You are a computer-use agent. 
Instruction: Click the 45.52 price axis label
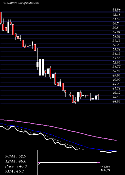pos(116,97)
